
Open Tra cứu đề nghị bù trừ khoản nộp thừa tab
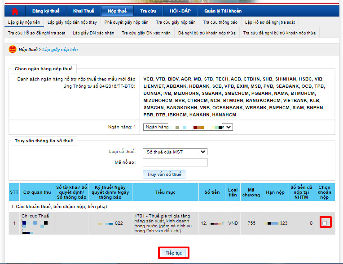[279, 33]
